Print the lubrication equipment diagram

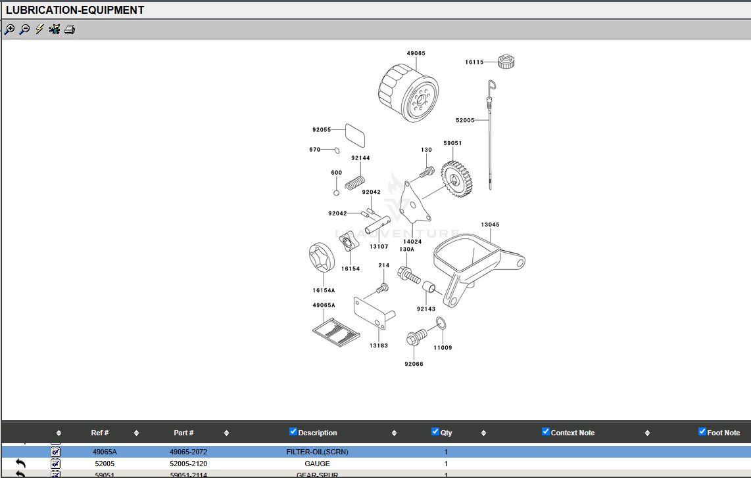coord(70,30)
